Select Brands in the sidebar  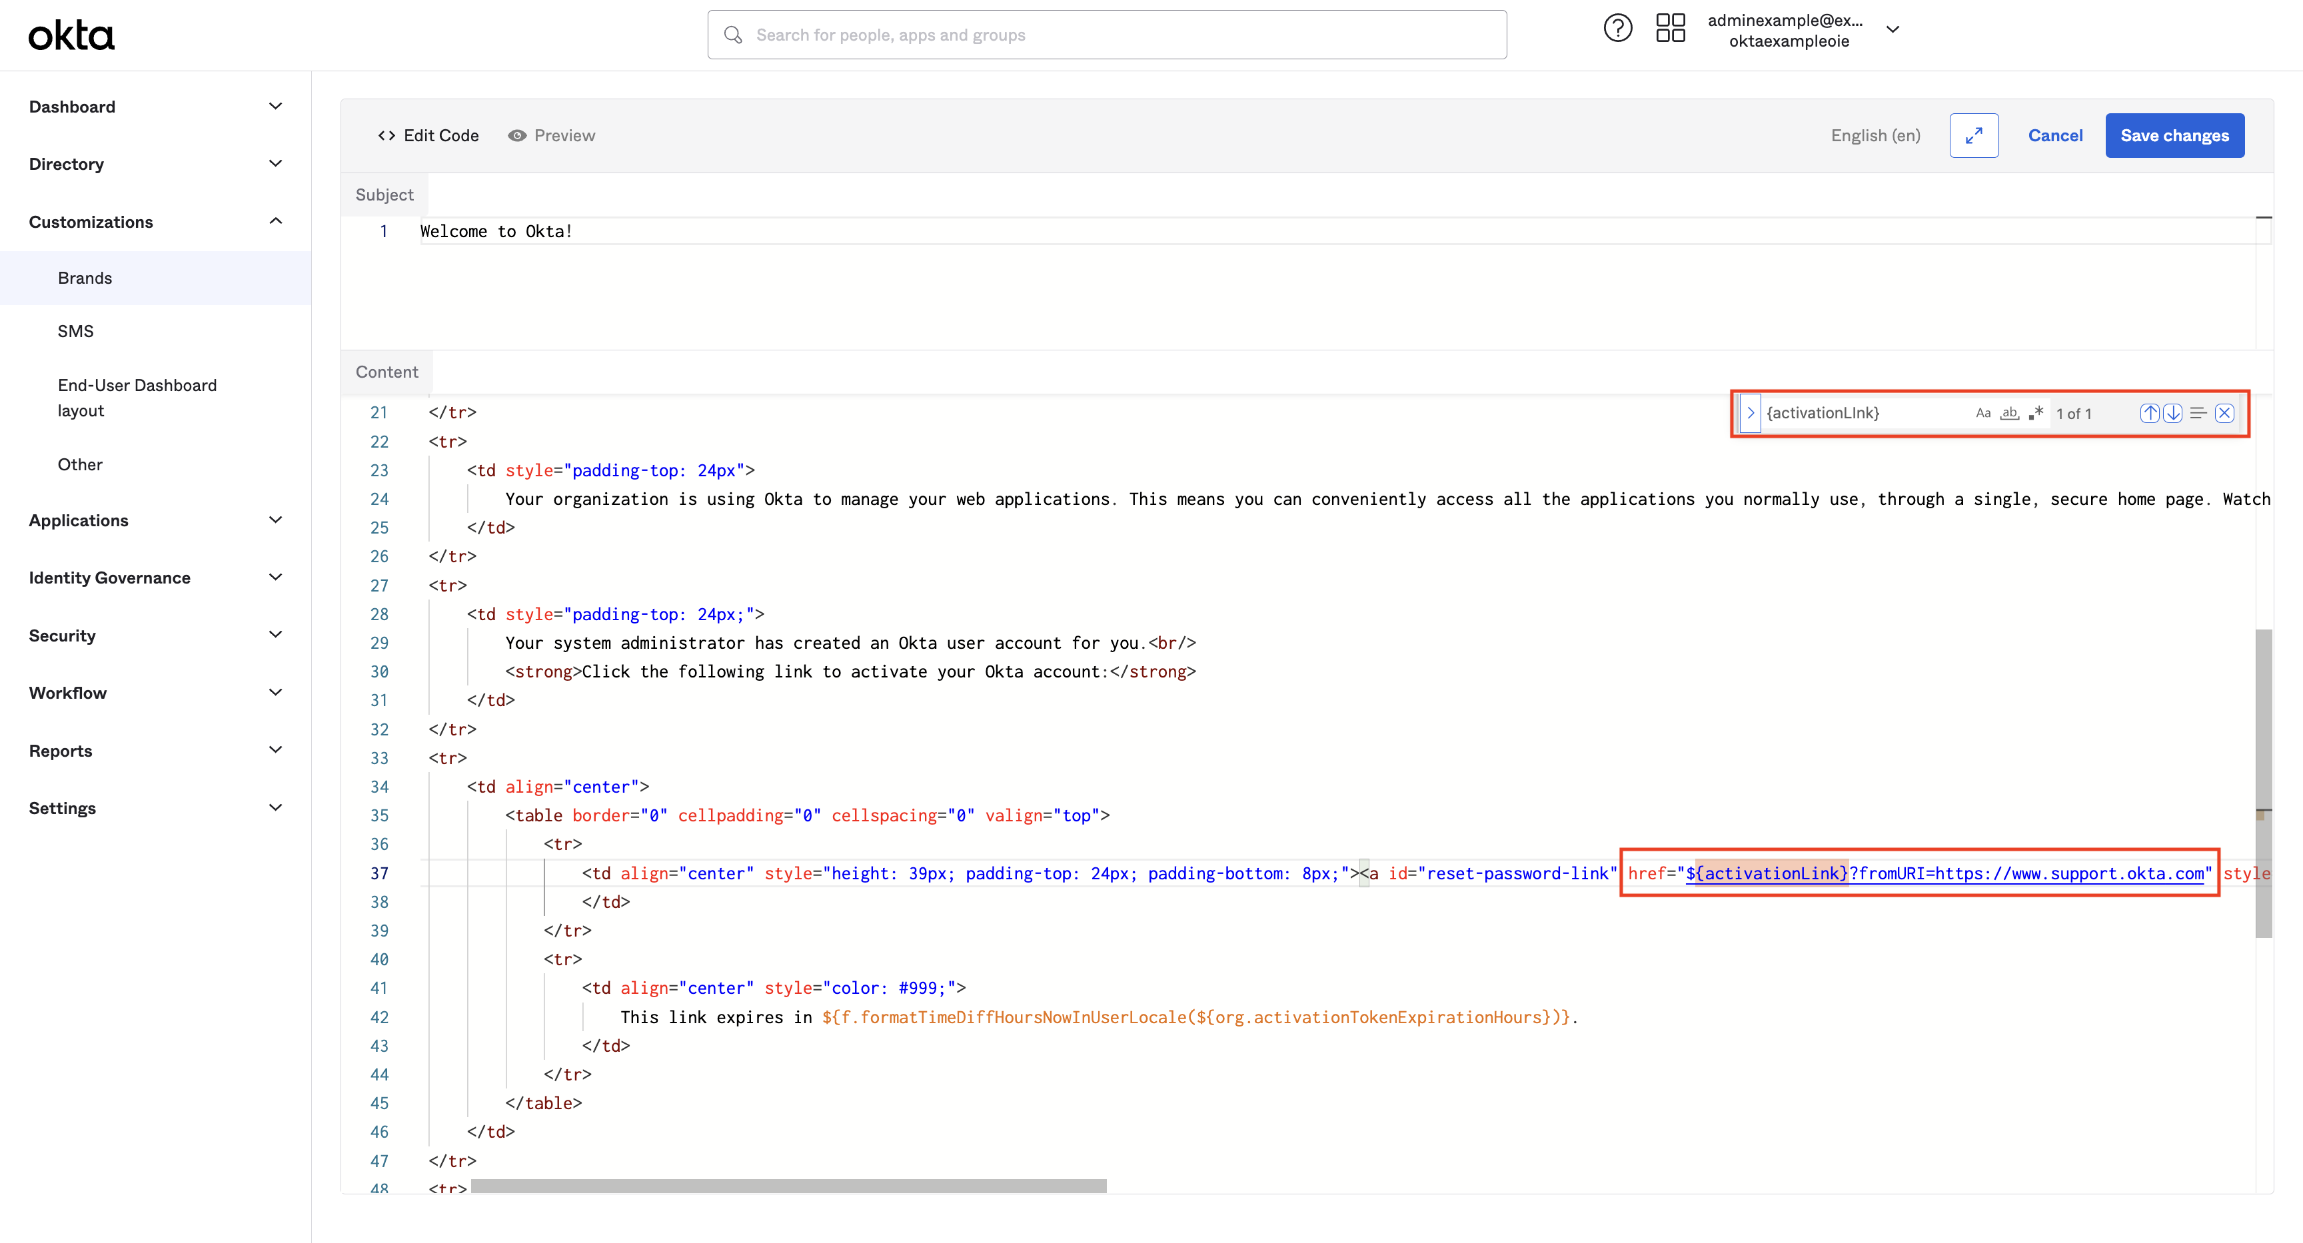85,277
